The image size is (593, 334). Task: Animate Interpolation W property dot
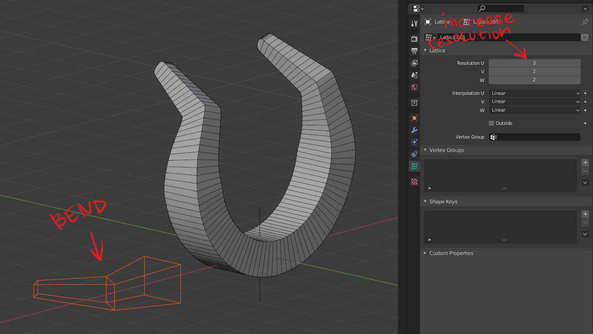pos(586,110)
